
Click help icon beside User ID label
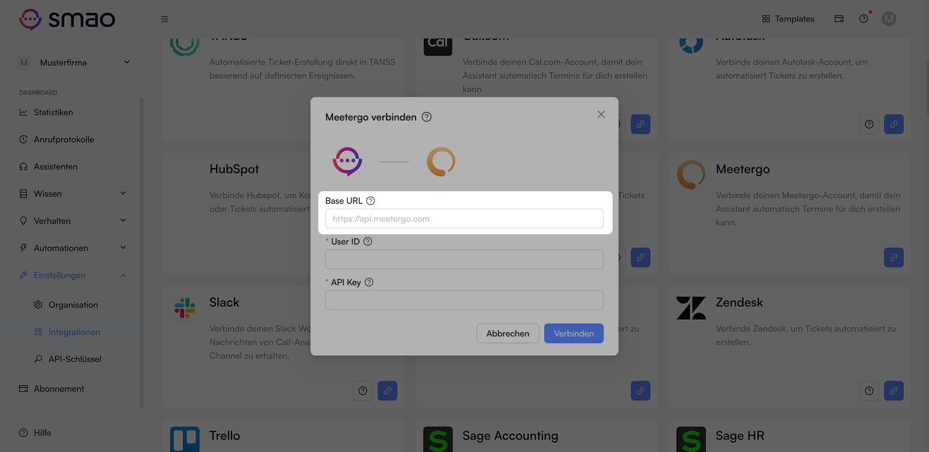click(x=368, y=242)
